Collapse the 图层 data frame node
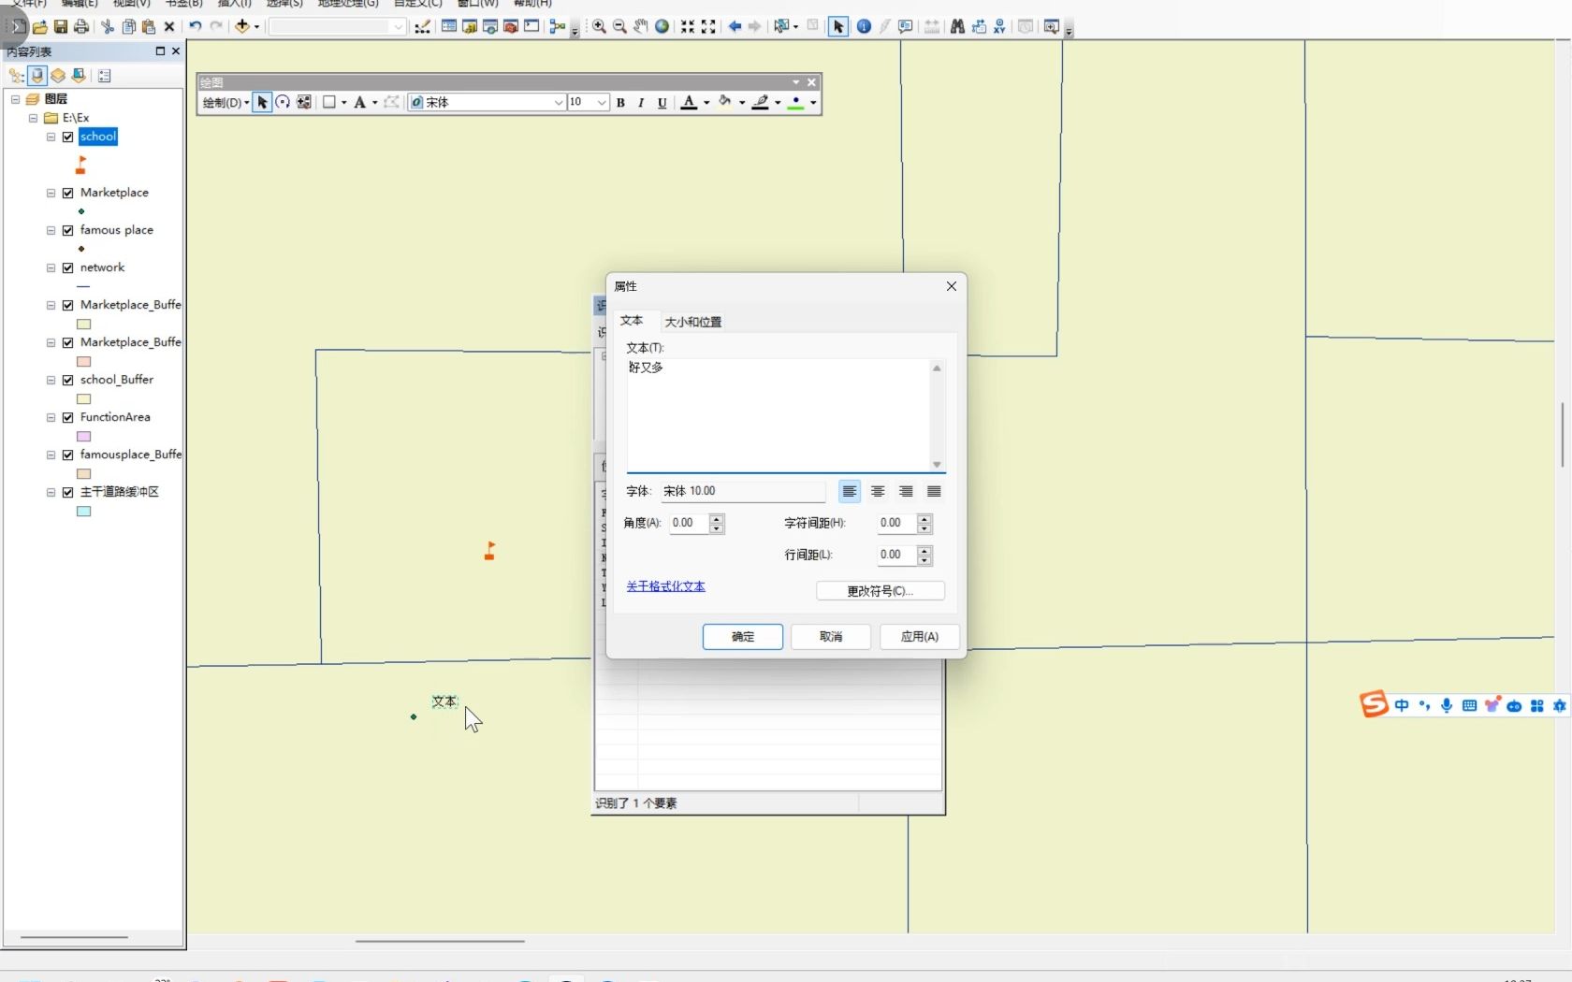1572x982 pixels. [15, 99]
